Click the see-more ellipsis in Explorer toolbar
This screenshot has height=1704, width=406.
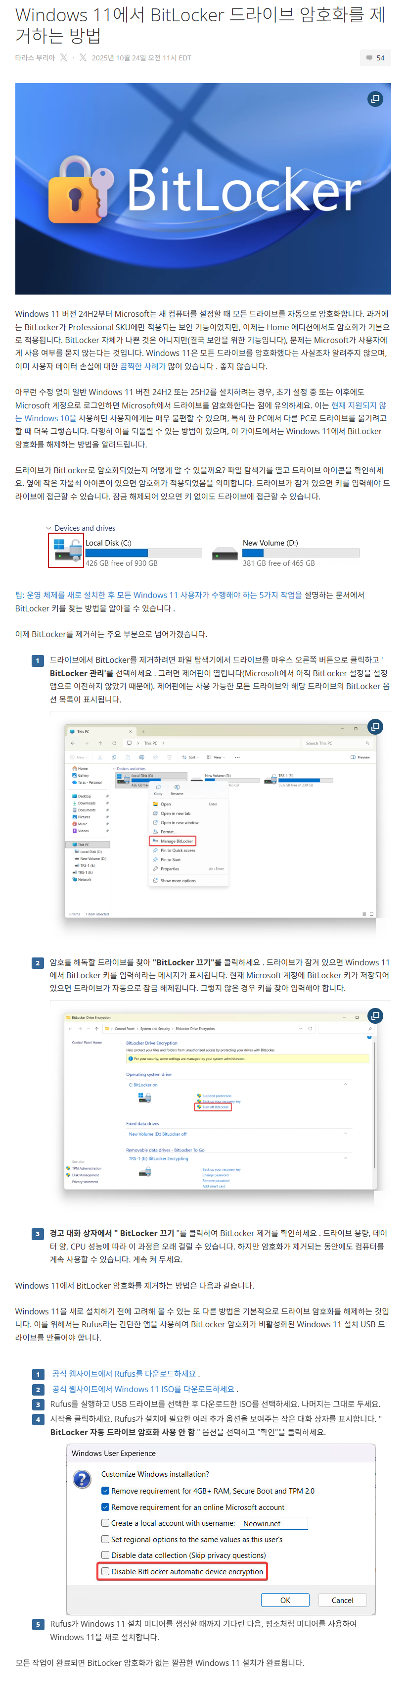[237, 757]
